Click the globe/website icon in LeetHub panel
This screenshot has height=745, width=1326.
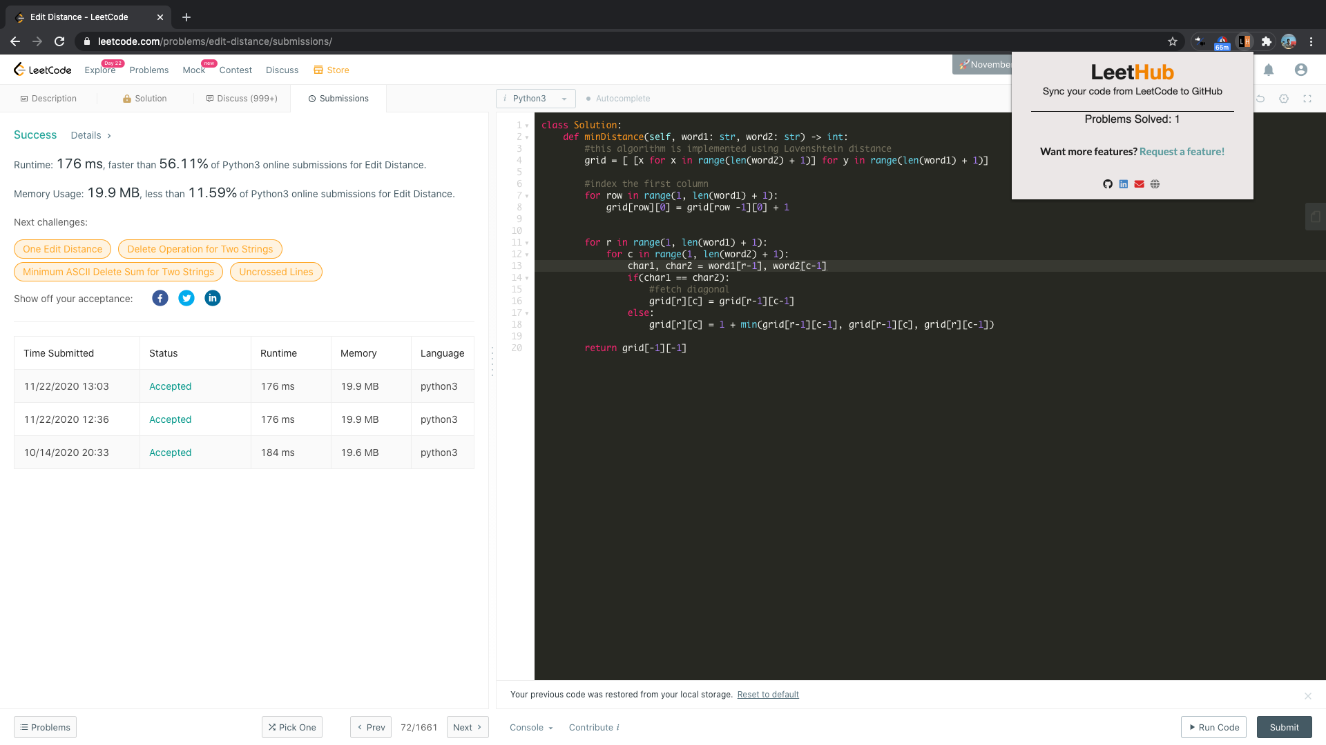point(1155,183)
